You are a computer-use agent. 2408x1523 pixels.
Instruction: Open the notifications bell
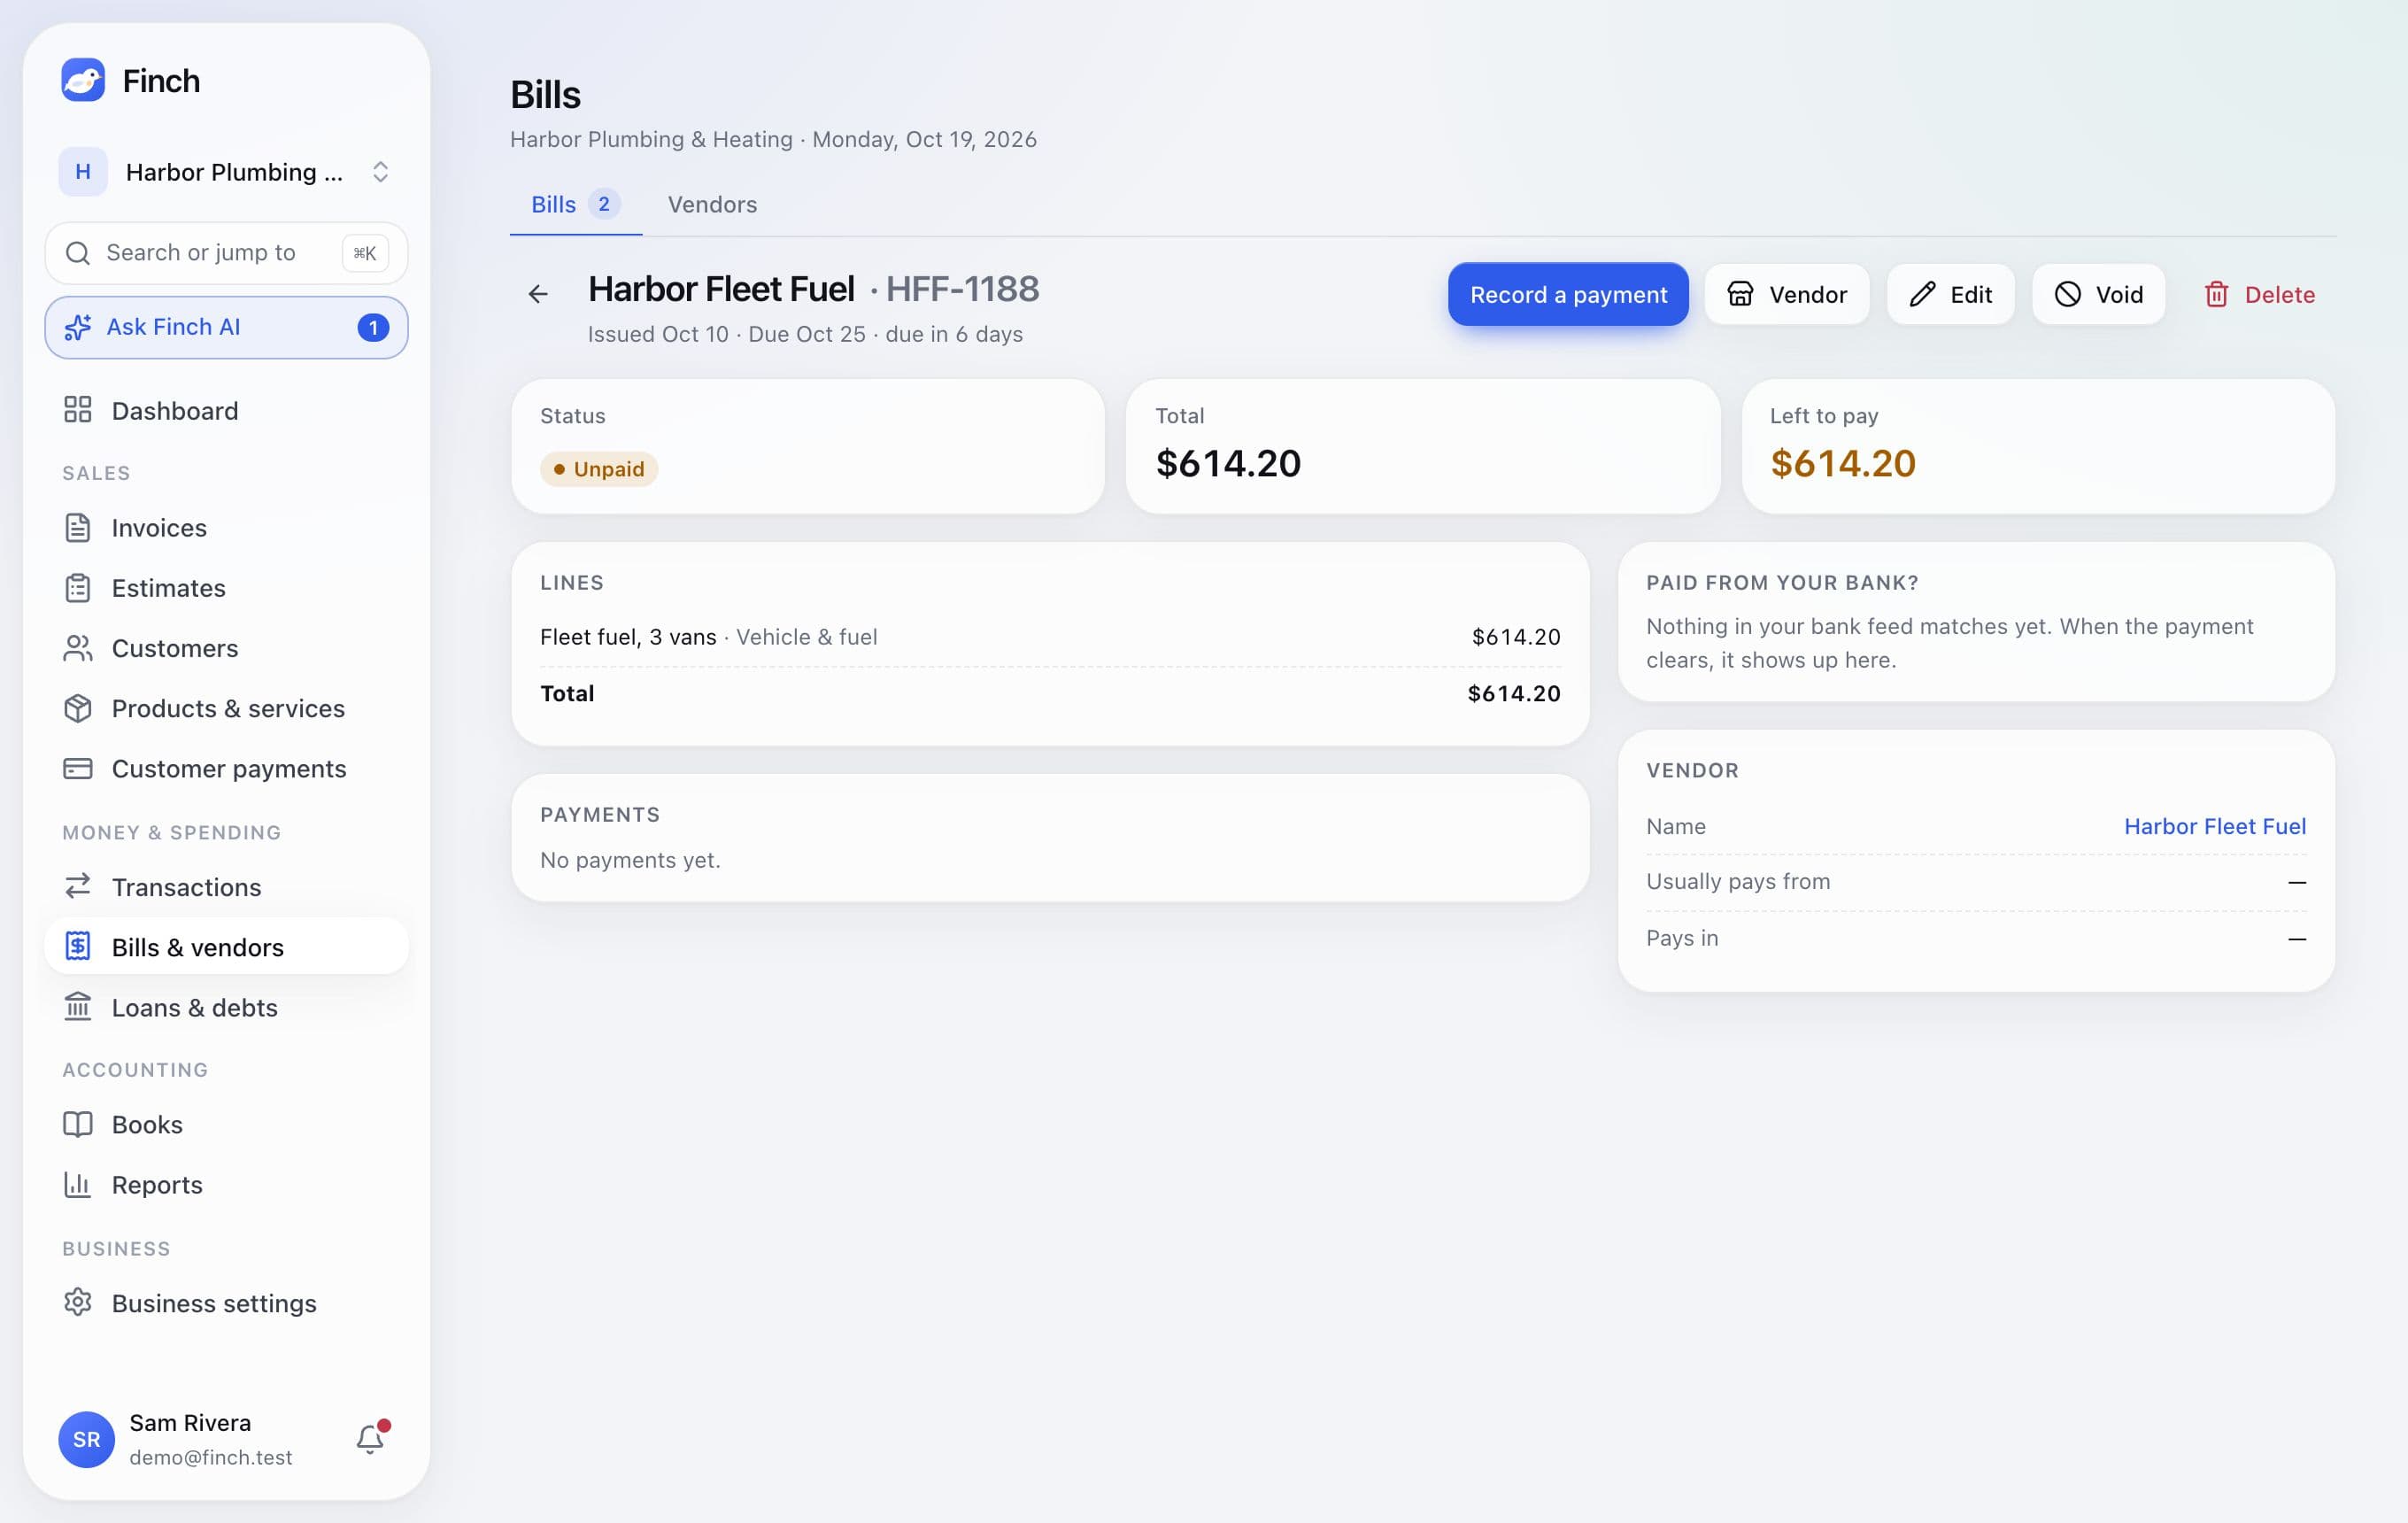pos(371,1438)
